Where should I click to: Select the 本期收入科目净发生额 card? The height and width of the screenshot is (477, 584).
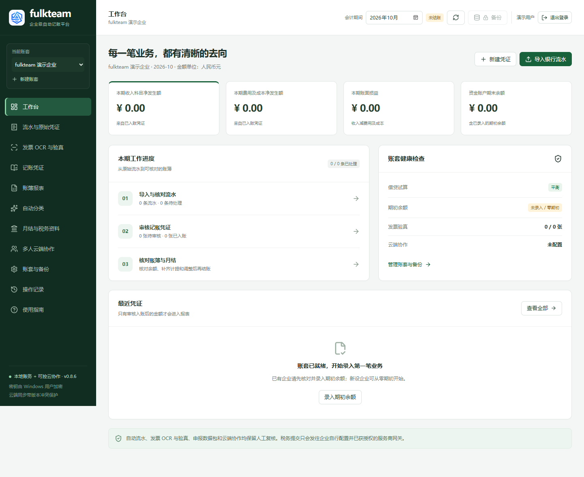point(164,108)
